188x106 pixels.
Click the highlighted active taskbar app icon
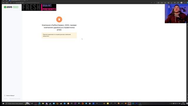coord(129,103)
